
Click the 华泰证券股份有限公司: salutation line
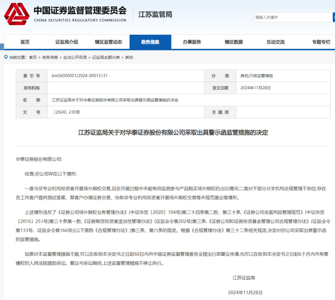(39, 159)
